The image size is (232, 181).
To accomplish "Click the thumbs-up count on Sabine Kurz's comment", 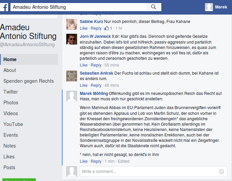I will coord(108,28).
